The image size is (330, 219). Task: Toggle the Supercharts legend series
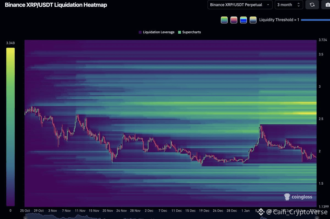click(189, 32)
